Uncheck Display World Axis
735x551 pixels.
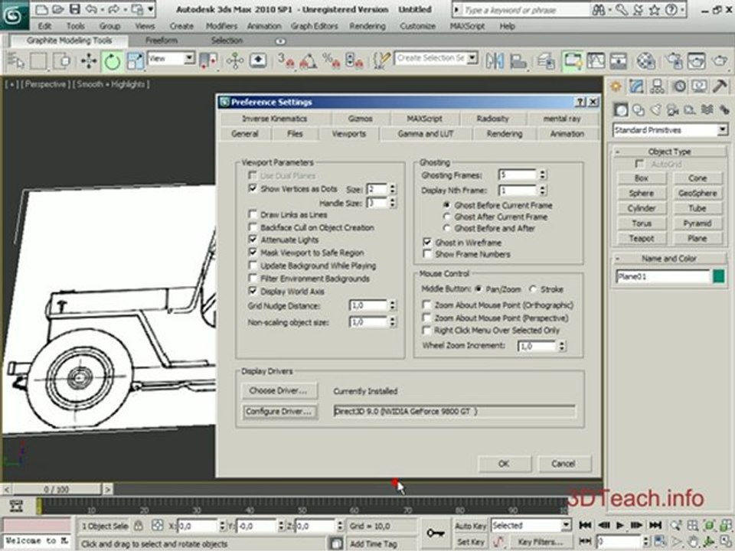pyautogui.click(x=253, y=291)
